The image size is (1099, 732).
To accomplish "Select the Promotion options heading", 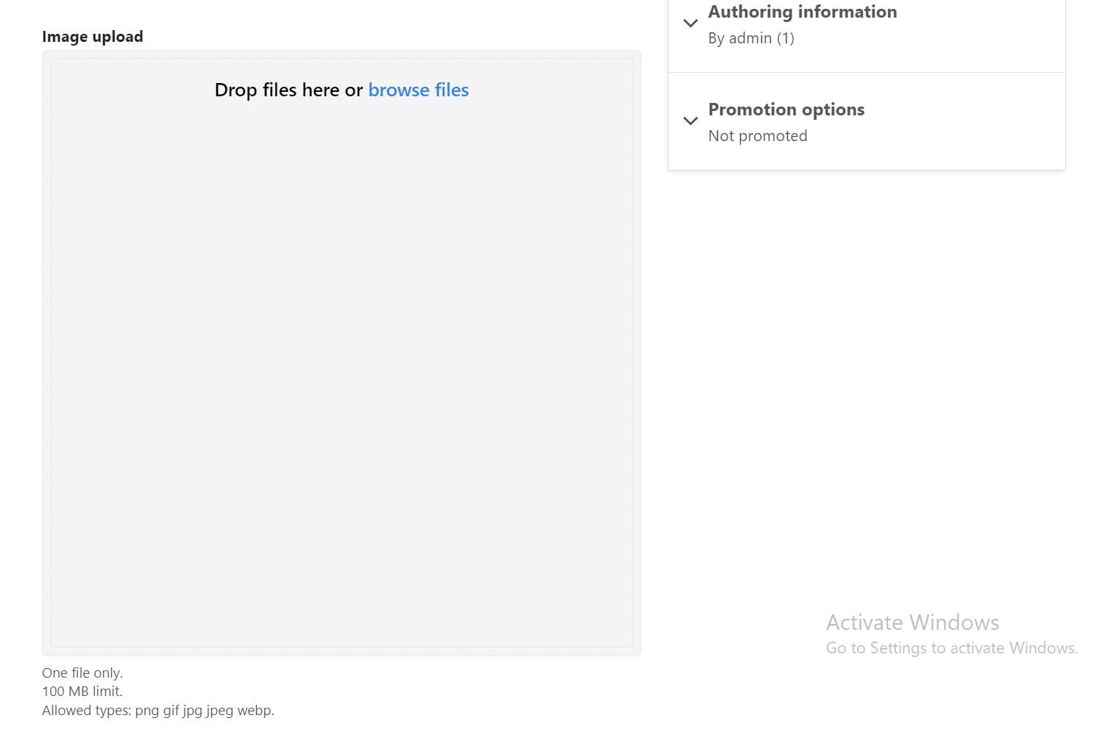I will (x=786, y=110).
